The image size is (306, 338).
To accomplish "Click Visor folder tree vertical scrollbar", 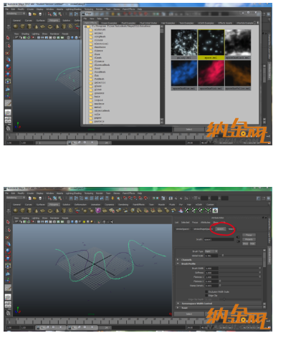I will 162,74.
